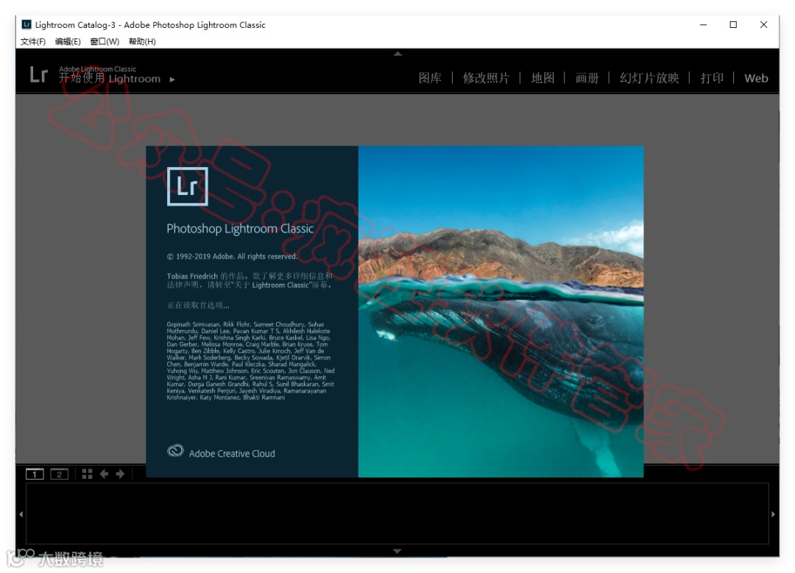Image resolution: width=795 pixels, height=573 pixels.
Task: Open the 帮助(H) menu
Action: 142,41
